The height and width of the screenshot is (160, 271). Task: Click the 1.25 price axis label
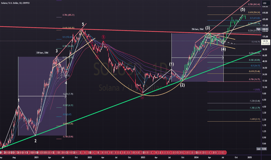coord(264,131)
